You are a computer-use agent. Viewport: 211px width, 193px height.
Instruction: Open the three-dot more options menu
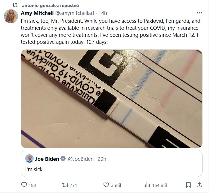[x=199, y=13]
